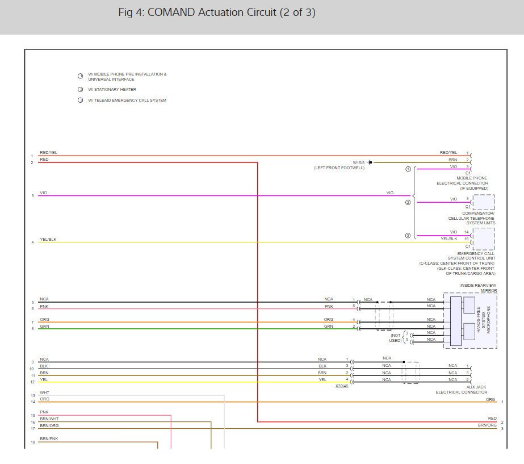Click circled 3 marker beside emergency call VIO wire
This screenshot has width=524, height=464.
408,236
